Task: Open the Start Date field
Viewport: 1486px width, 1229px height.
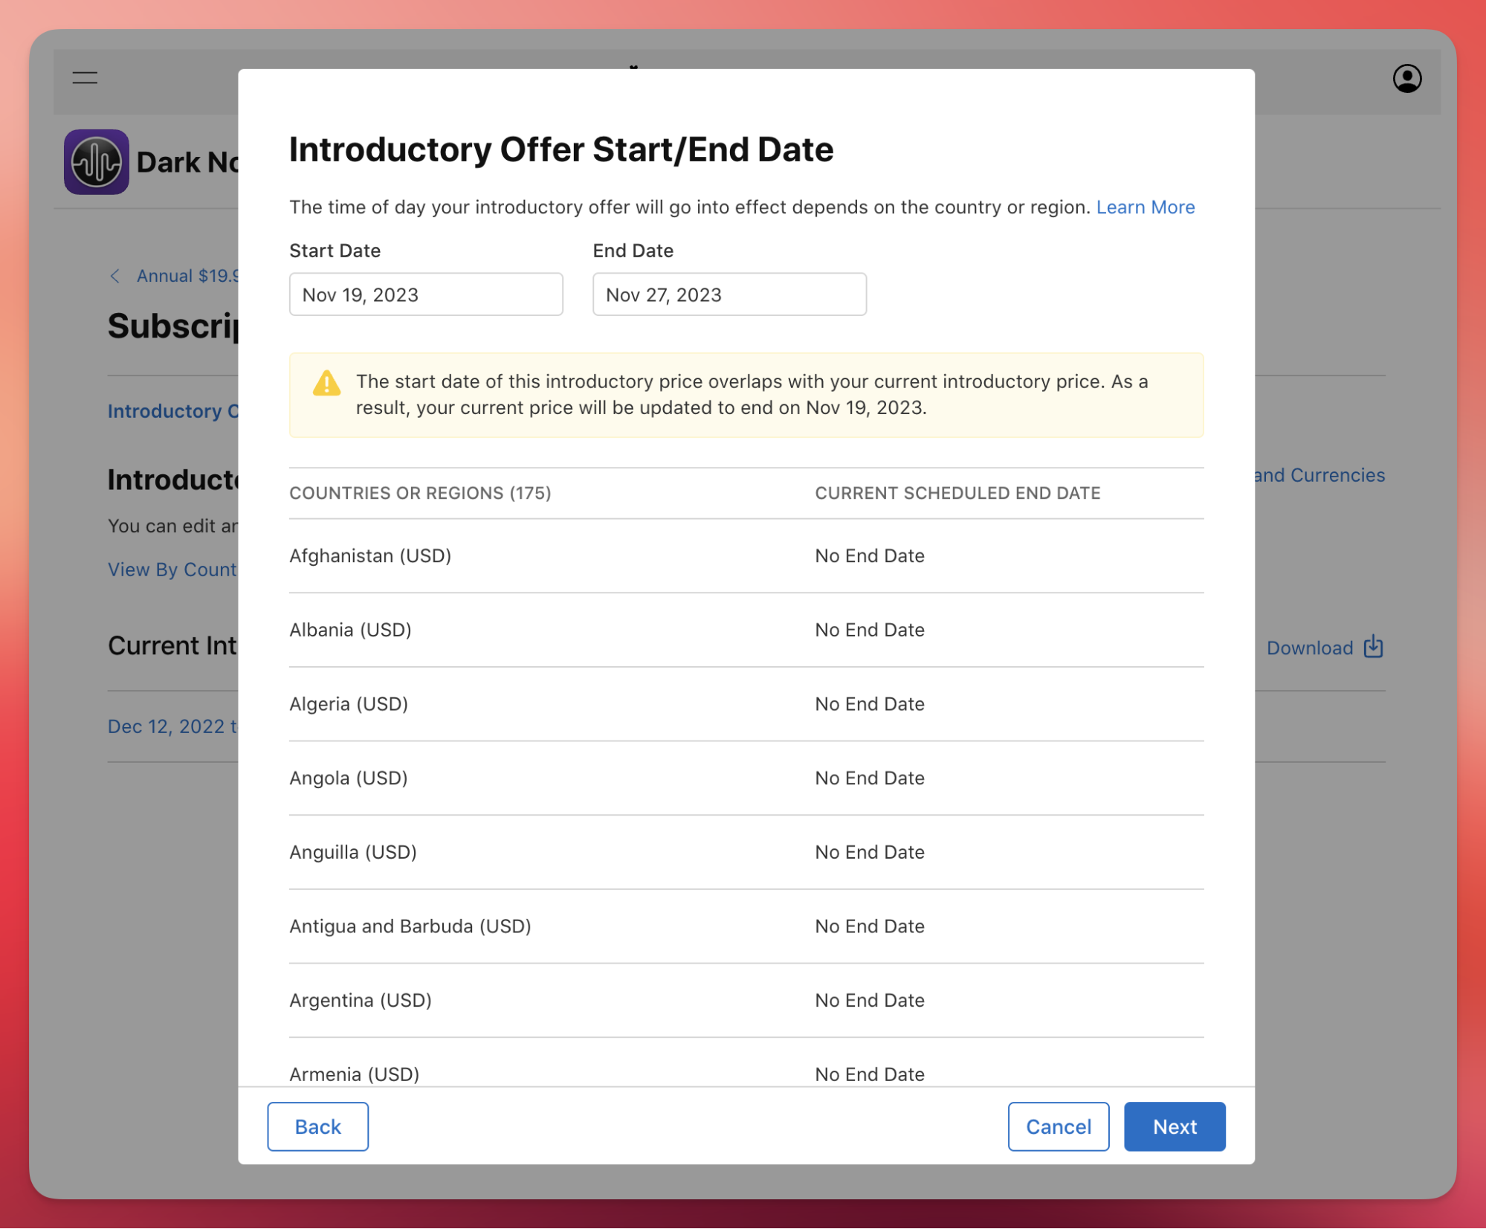Action: [x=426, y=294]
